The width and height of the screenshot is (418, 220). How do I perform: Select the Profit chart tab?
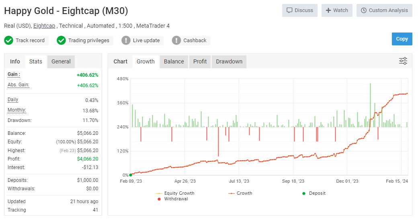200,61
